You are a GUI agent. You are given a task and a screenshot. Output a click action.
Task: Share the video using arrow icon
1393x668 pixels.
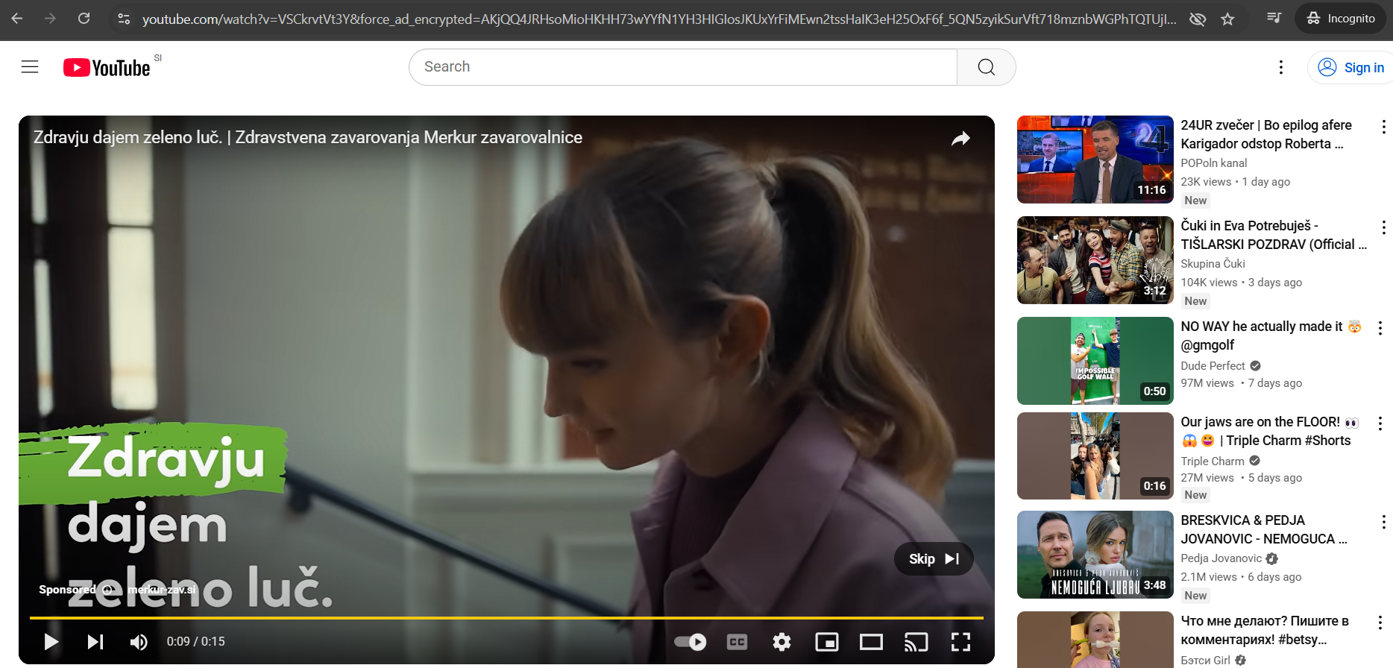960,138
